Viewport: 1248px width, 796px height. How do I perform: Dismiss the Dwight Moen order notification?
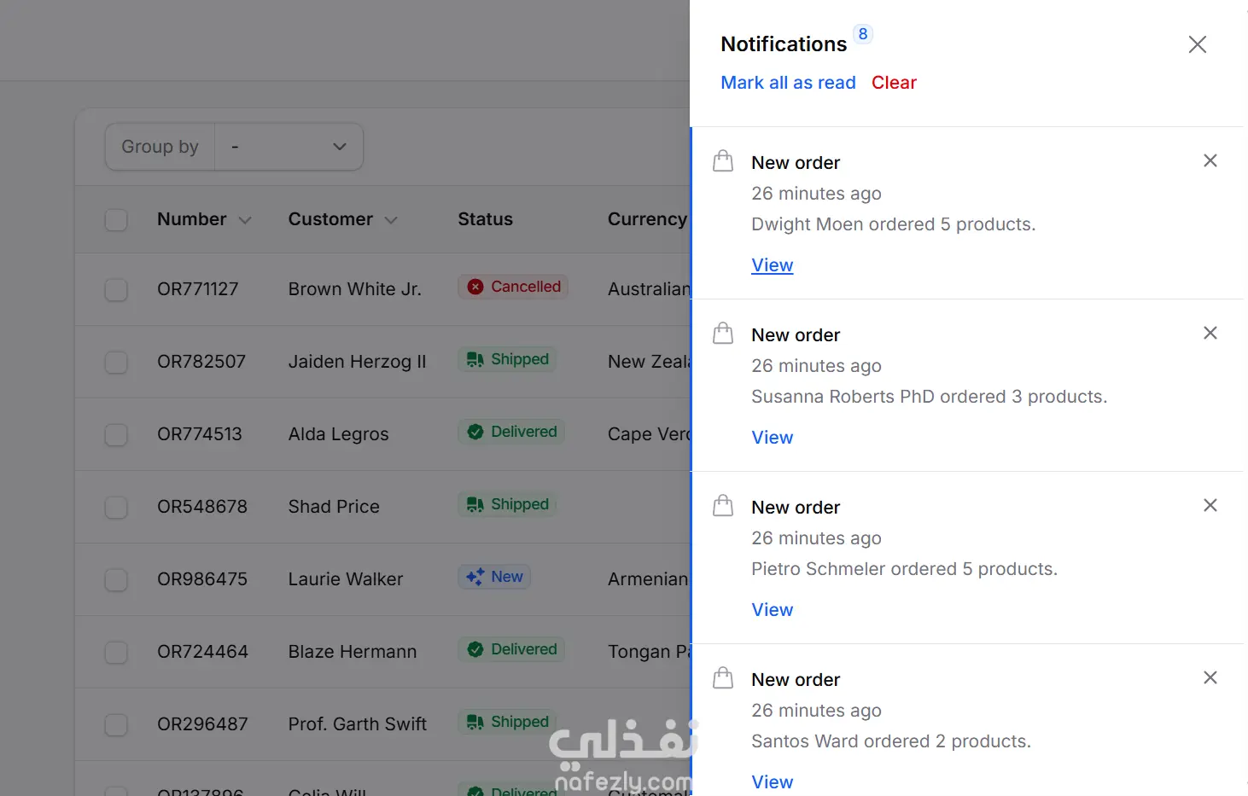click(1210, 160)
